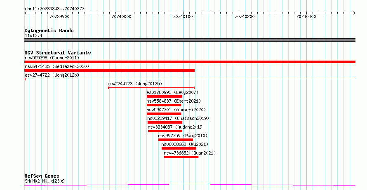Click the DGV Structural Variants track title
Screen dimensions: 367x190
point(58,53)
